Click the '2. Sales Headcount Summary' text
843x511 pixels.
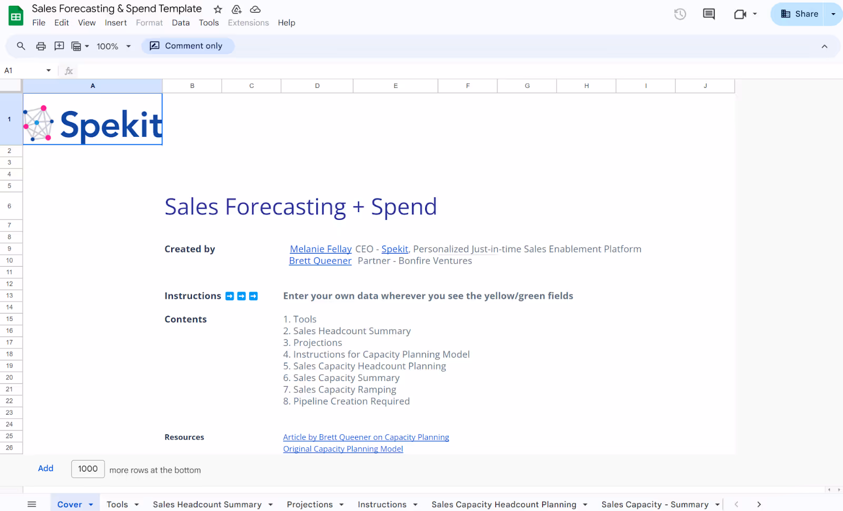[x=347, y=330]
